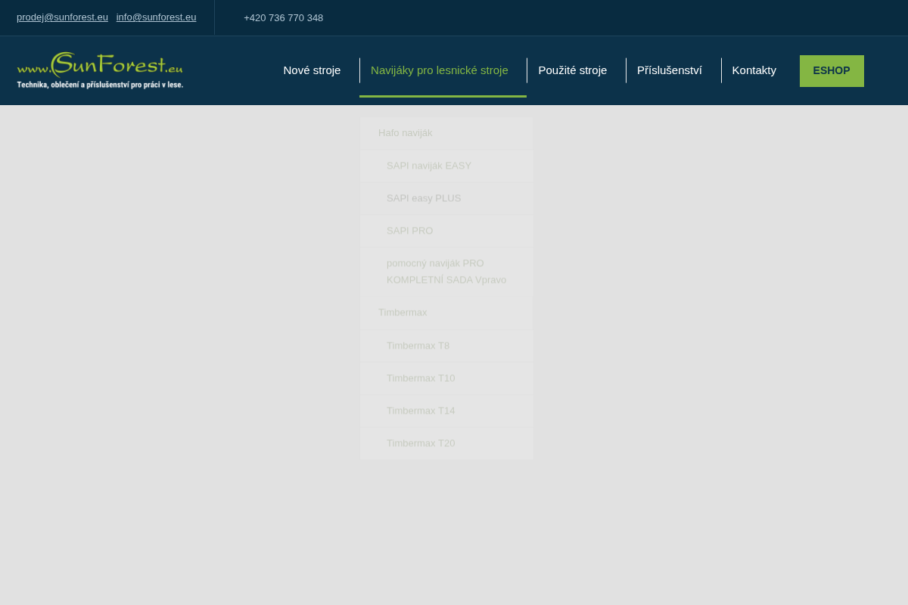Open Navijáky pro lesnické stroje menu
The height and width of the screenshot is (605, 908).
(x=440, y=70)
